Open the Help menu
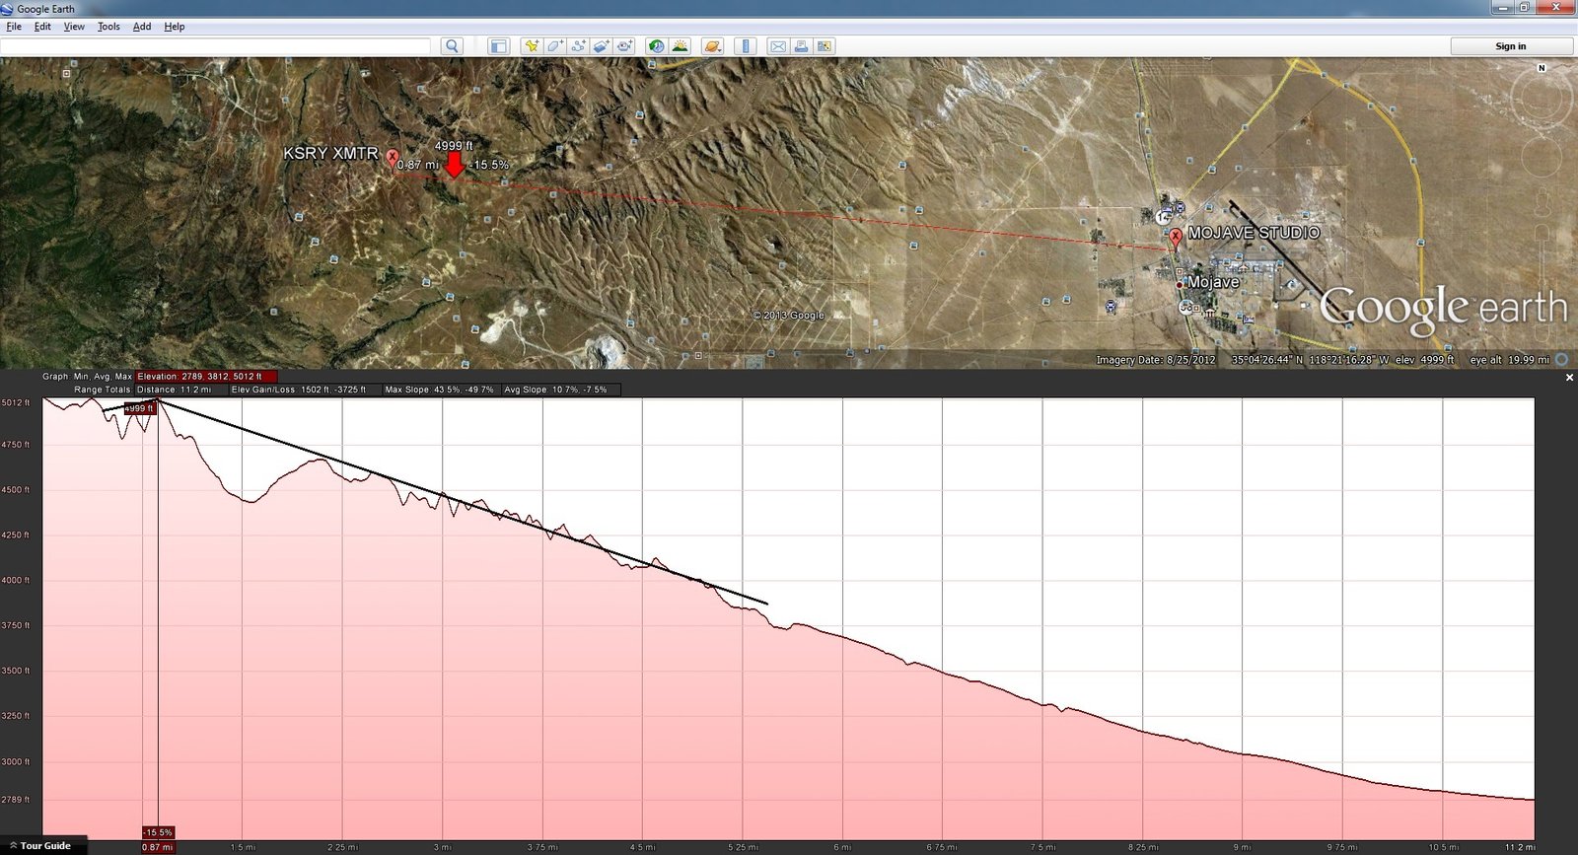 click(x=175, y=27)
